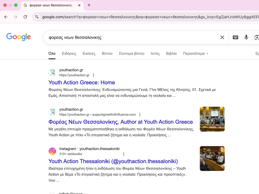The width and height of the screenshot is (259, 194).
Task: Switch to the Εικόνες tab
Action: 89,54
